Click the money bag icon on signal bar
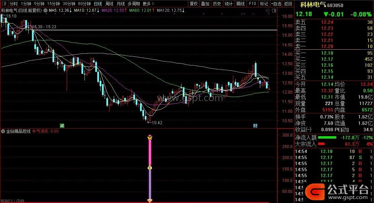 pos(150,167)
